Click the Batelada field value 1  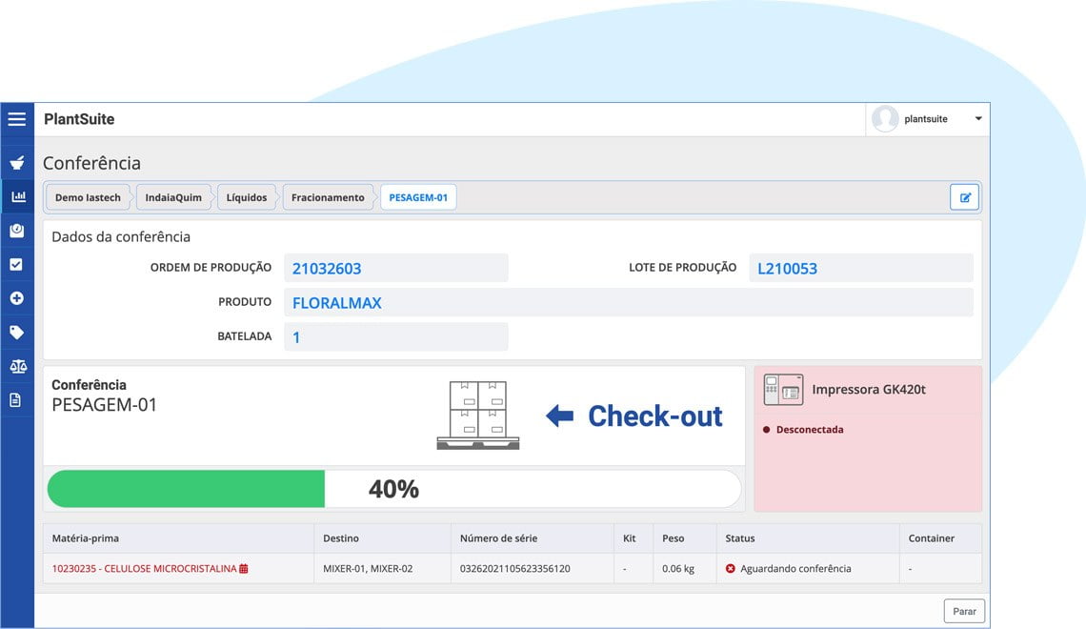tap(396, 336)
